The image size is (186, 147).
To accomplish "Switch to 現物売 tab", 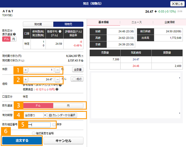I will tap(68, 24).
